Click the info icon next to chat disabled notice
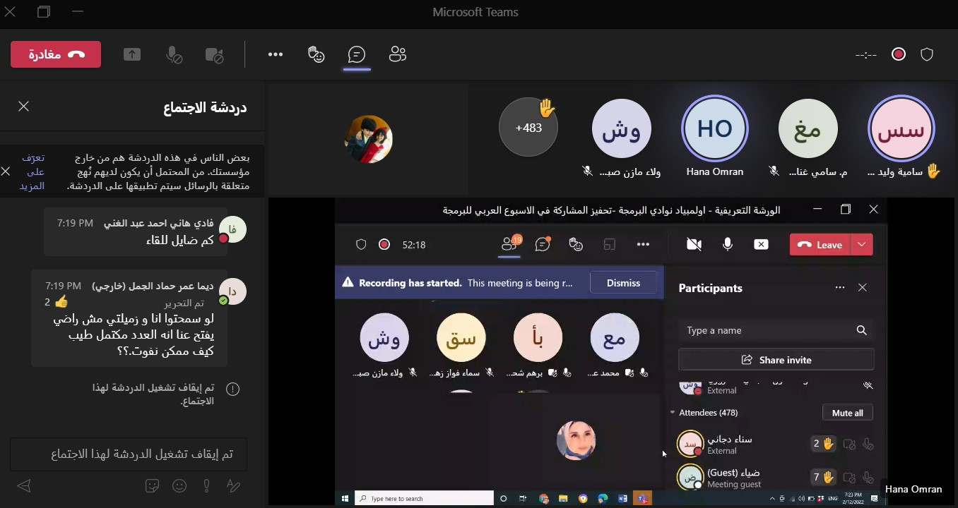 pyautogui.click(x=232, y=389)
